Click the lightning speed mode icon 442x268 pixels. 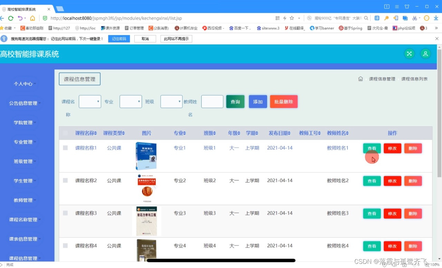coord(285,18)
